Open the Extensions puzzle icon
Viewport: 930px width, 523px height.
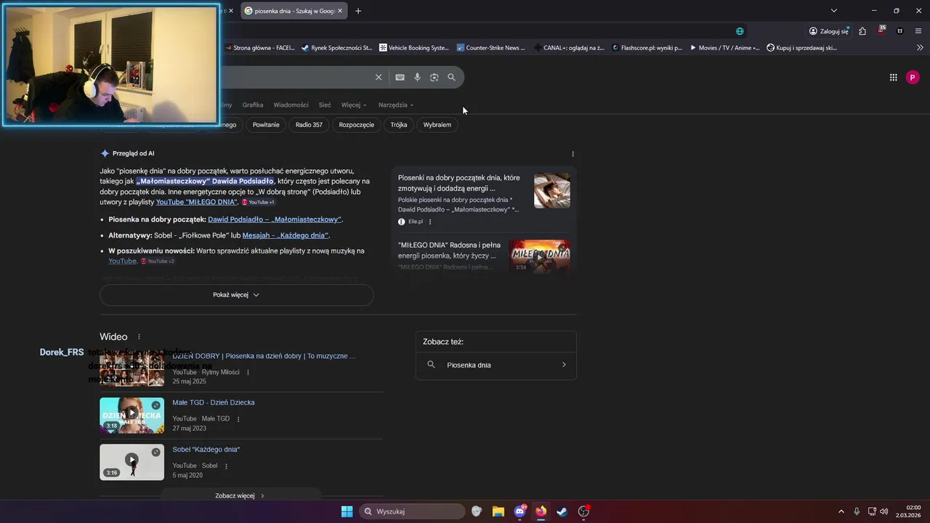tap(862, 31)
